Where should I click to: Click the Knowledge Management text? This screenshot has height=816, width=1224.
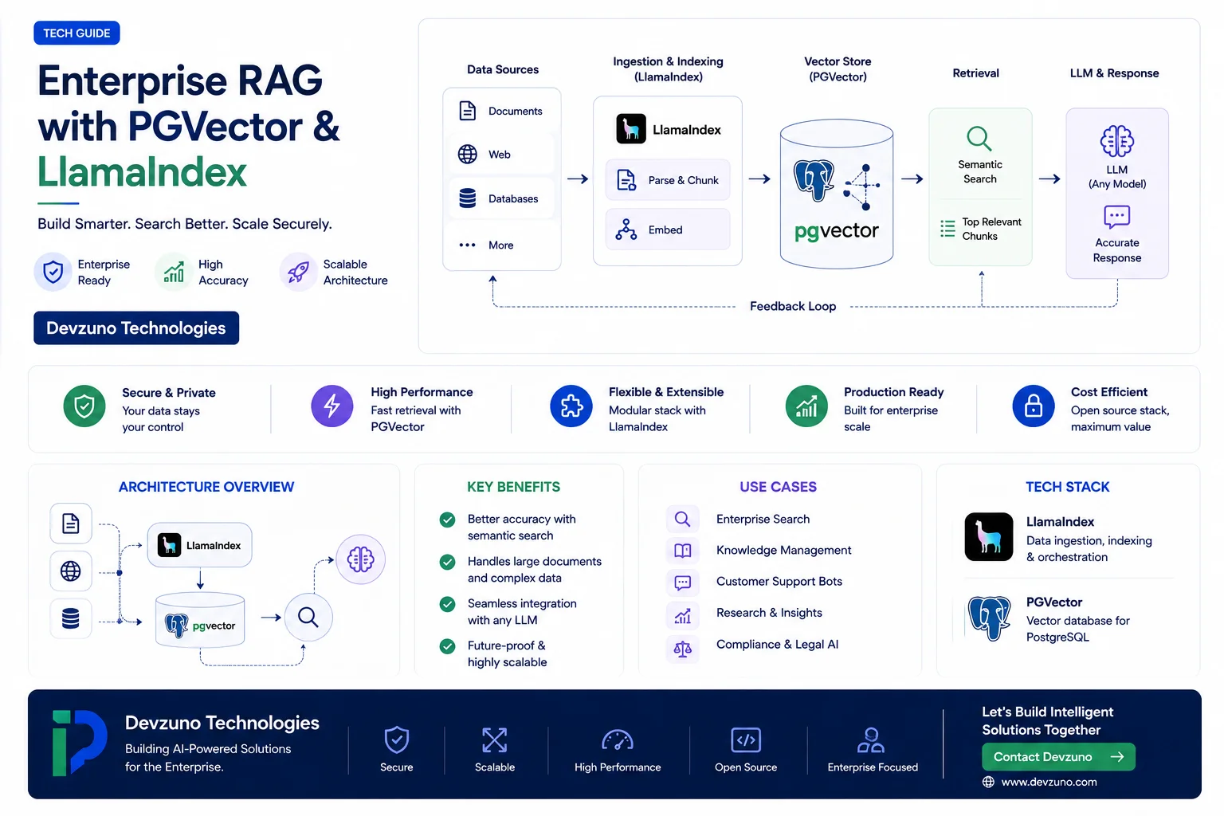[783, 550]
